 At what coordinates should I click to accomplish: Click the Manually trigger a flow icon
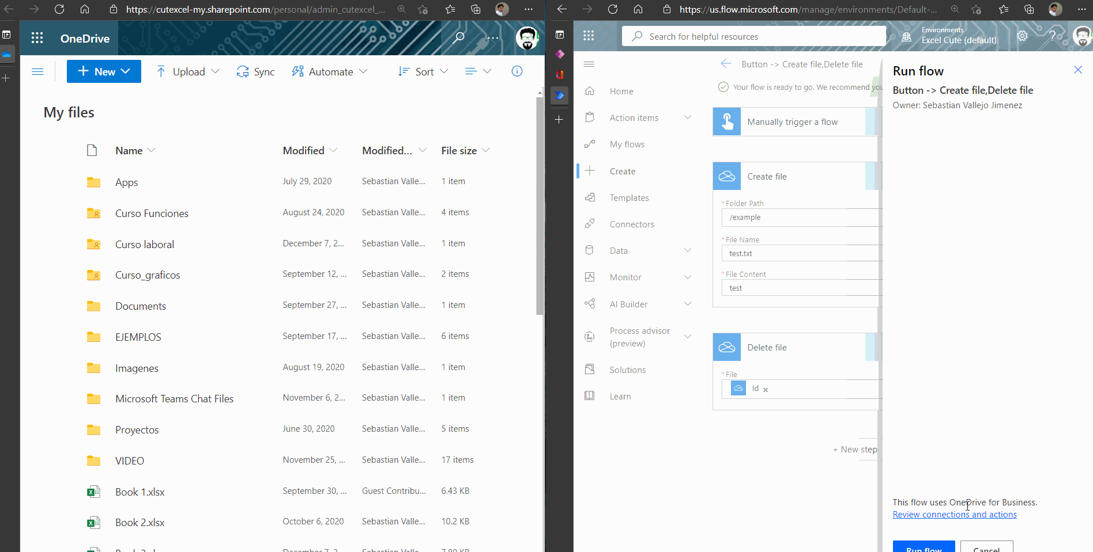(727, 122)
